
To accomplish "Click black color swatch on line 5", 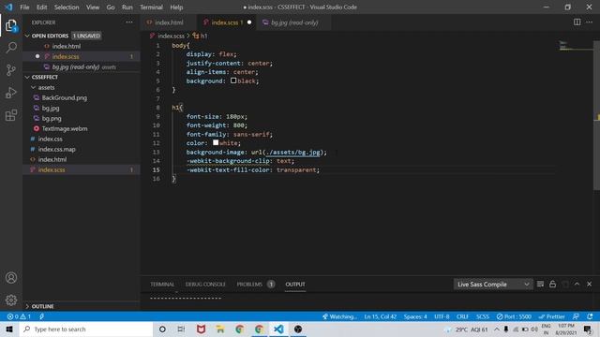I will 233,81.
